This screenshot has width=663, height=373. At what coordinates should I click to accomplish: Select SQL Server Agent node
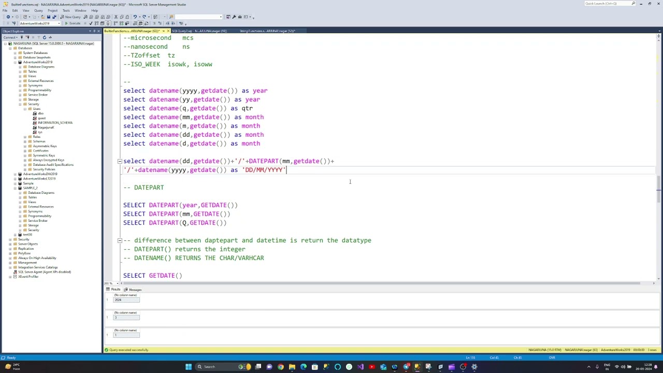45,272
